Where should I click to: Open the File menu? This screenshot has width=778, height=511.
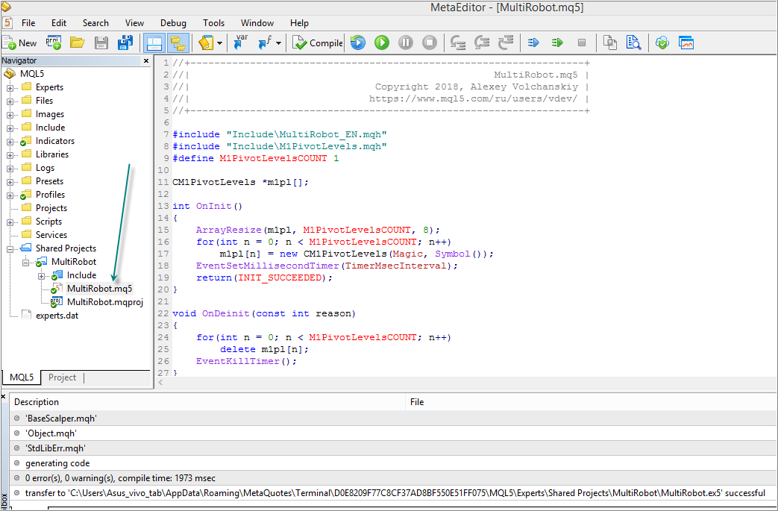point(28,23)
